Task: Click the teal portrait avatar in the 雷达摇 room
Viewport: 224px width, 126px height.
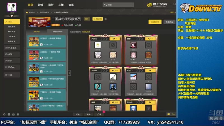Action: click(98, 87)
